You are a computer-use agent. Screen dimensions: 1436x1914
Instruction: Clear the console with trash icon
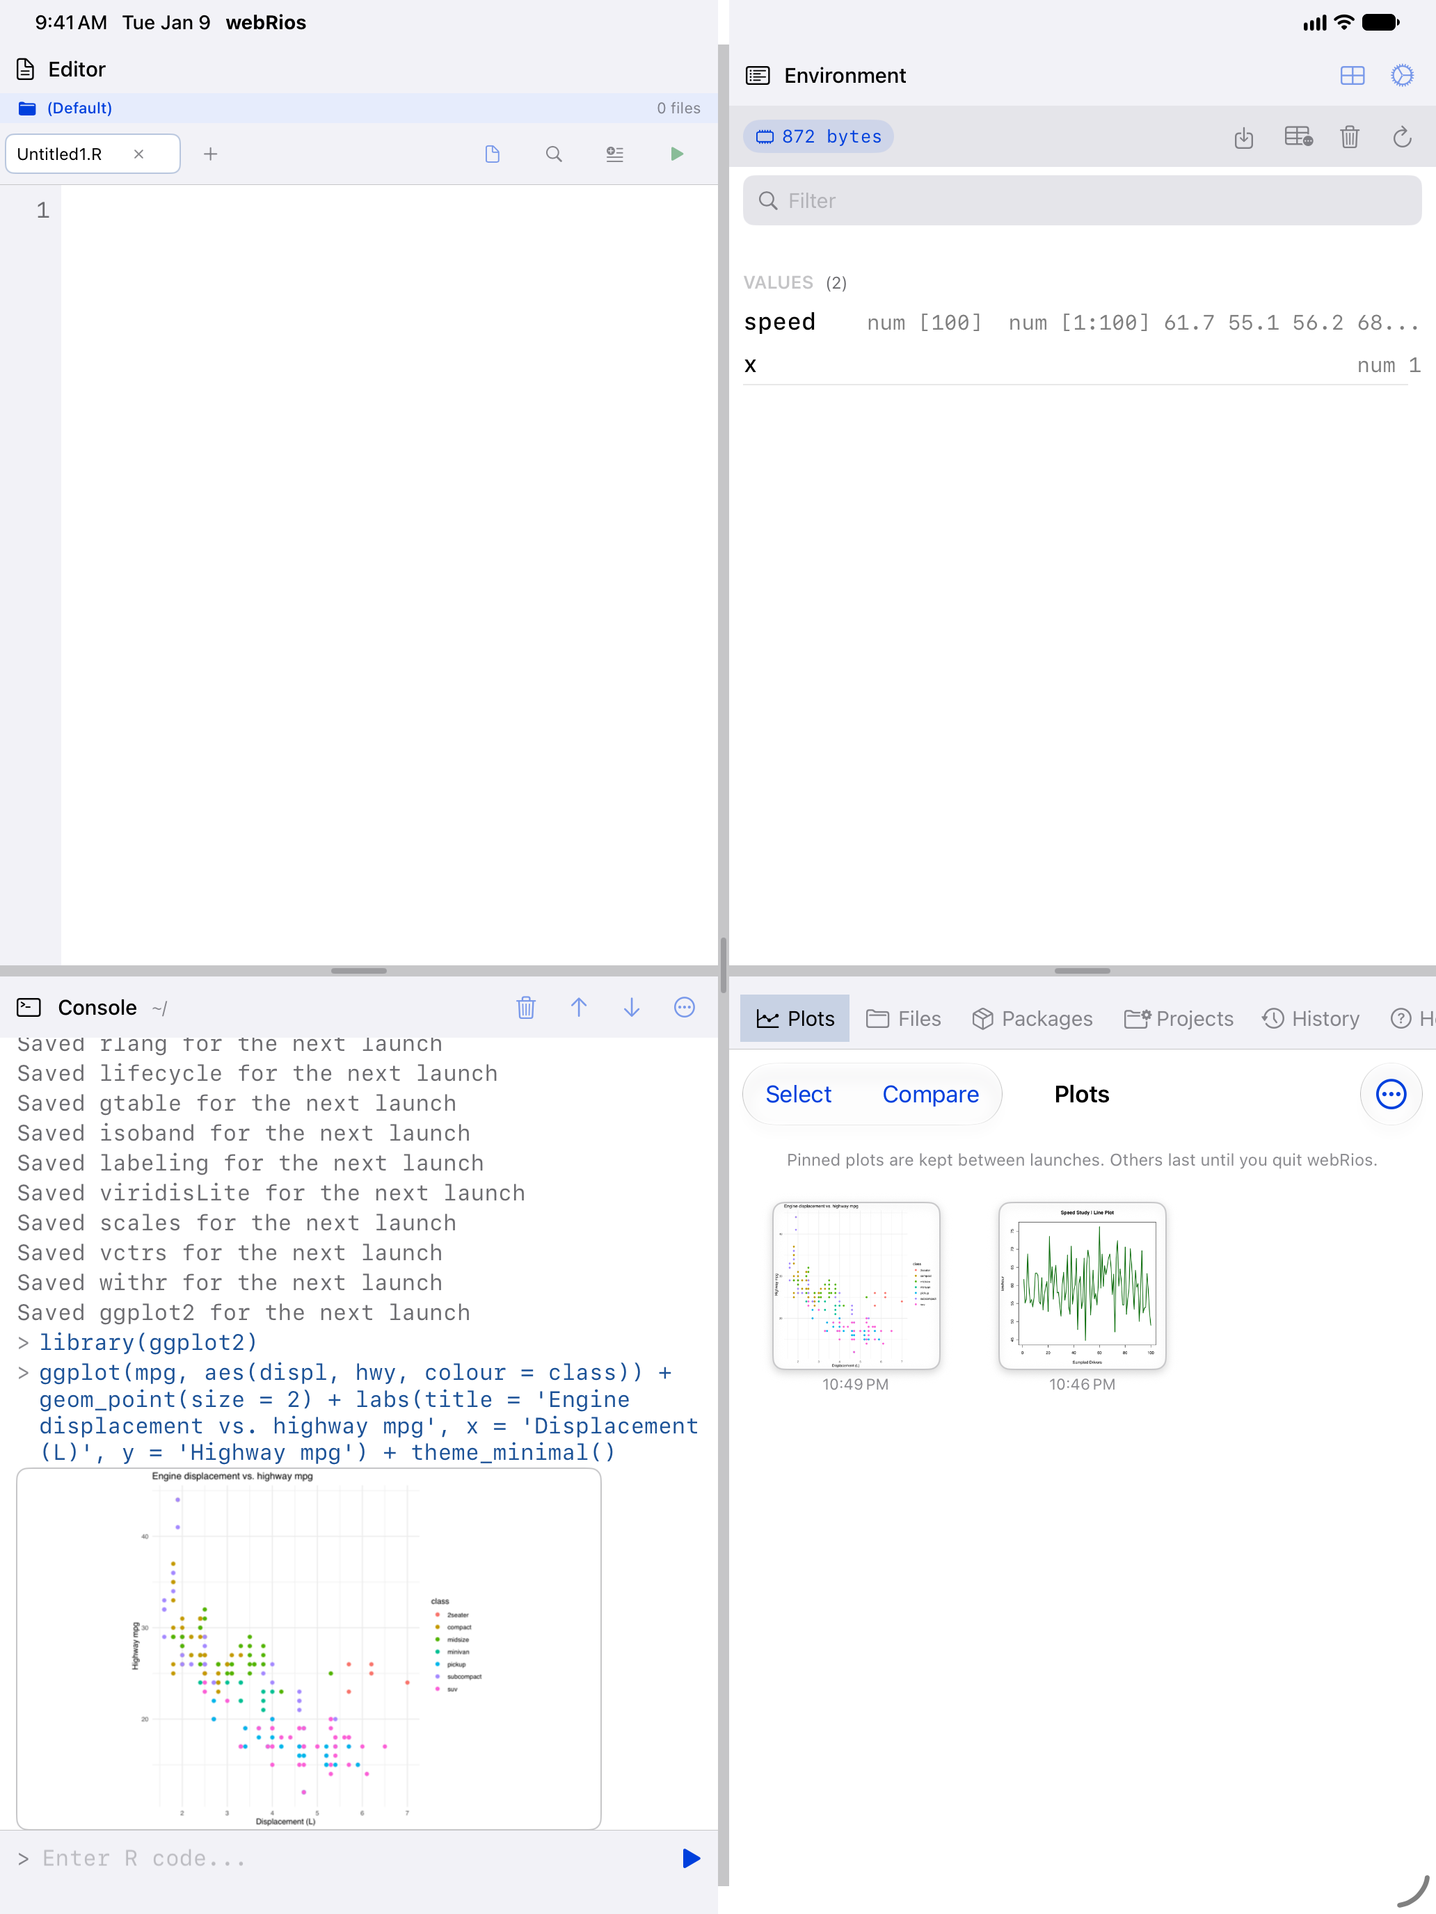525,1007
